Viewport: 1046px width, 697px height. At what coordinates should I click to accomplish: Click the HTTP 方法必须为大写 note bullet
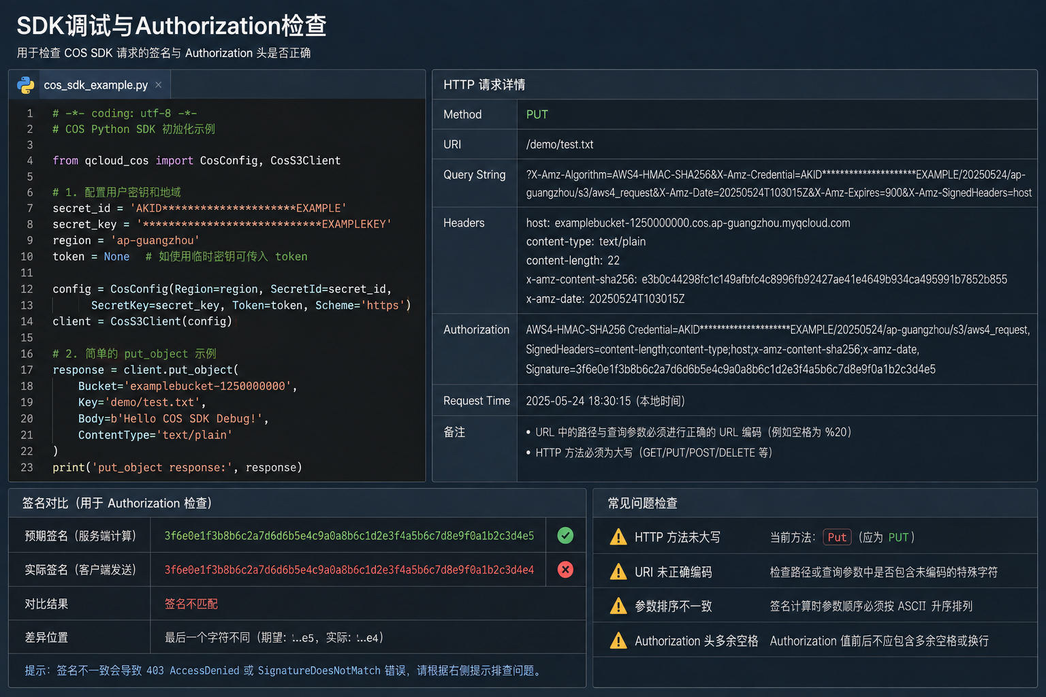(x=649, y=453)
